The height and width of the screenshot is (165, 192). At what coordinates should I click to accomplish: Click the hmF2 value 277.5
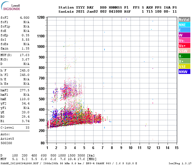pos(25,90)
